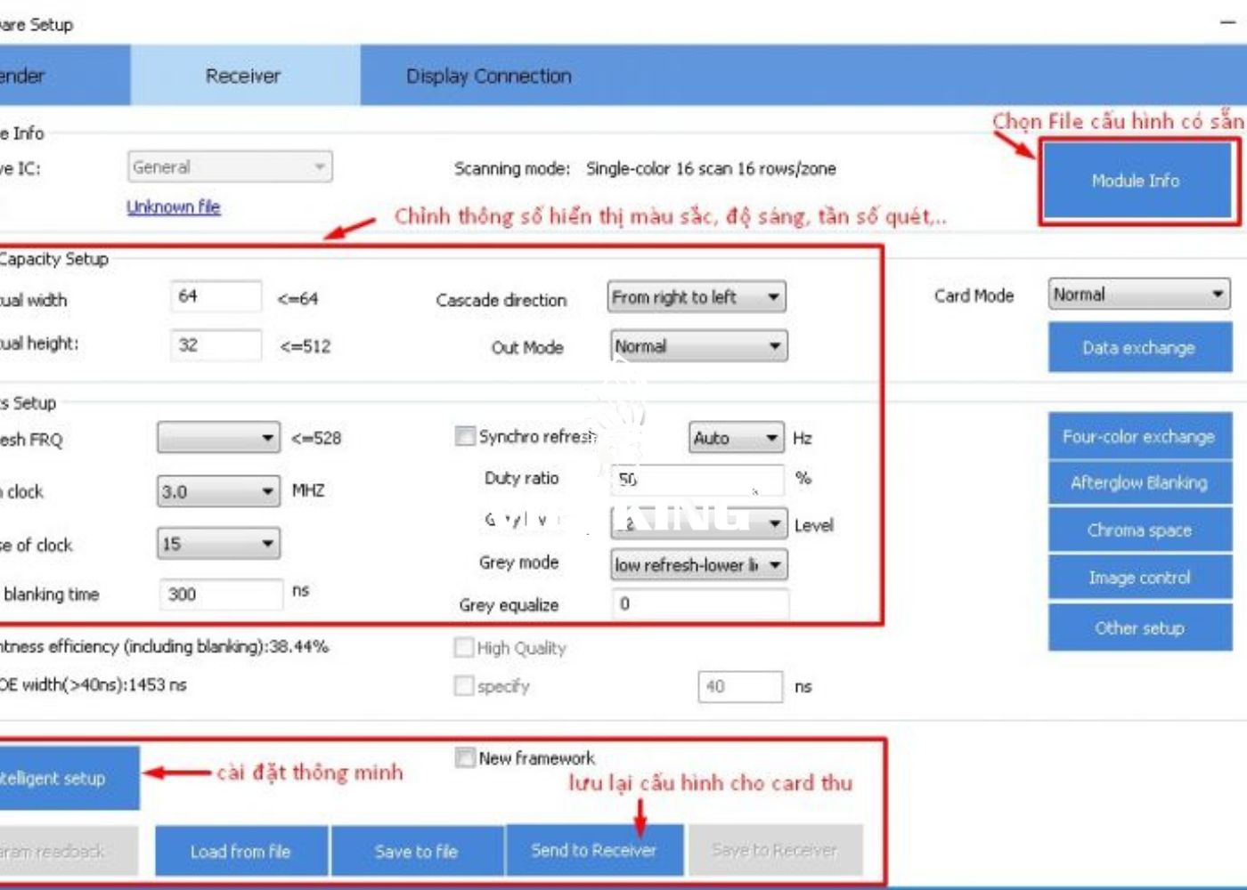This screenshot has width=1247, height=890.
Task: Click the Module Info button
Action: [1136, 181]
